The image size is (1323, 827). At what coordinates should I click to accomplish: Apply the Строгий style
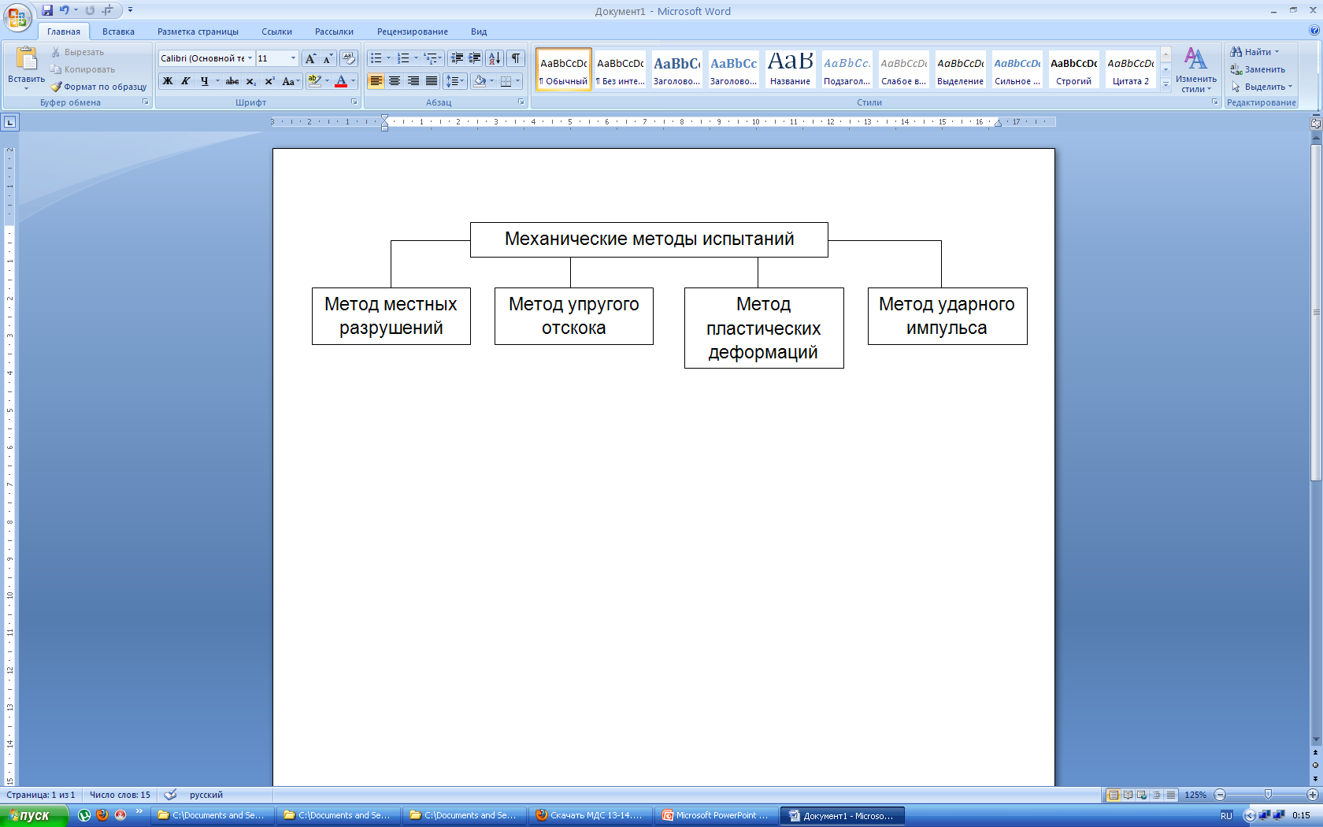1073,69
